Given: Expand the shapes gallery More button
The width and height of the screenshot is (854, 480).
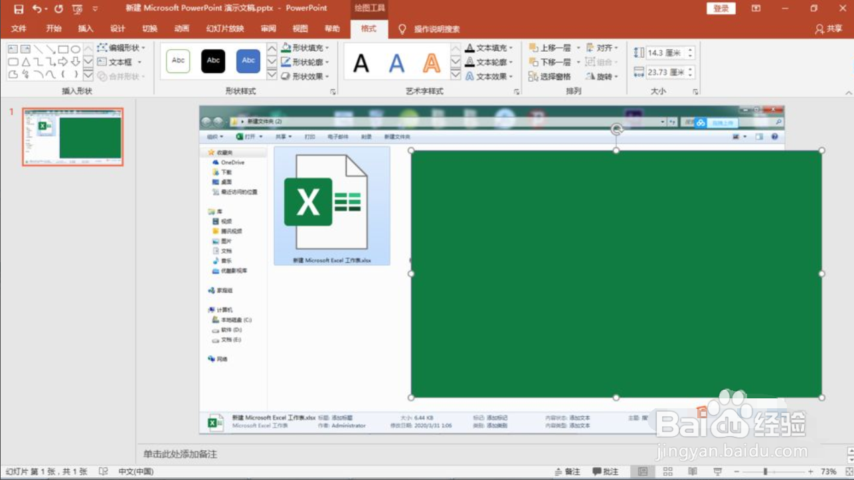Looking at the screenshot, I should 88,75.
